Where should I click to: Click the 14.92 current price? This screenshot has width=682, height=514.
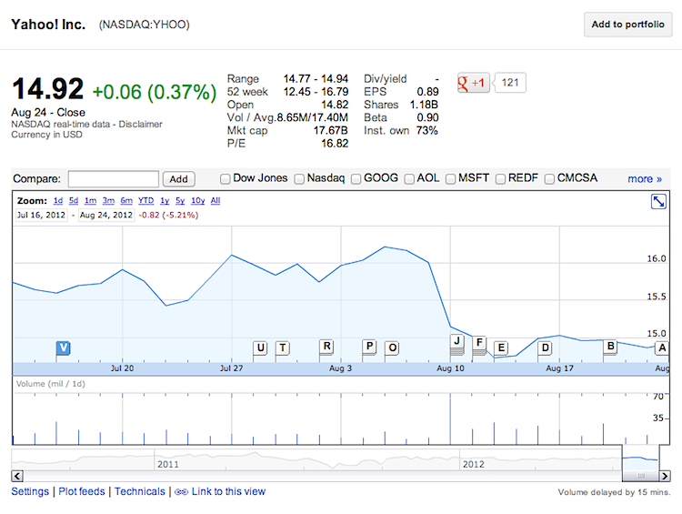[x=48, y=89]
